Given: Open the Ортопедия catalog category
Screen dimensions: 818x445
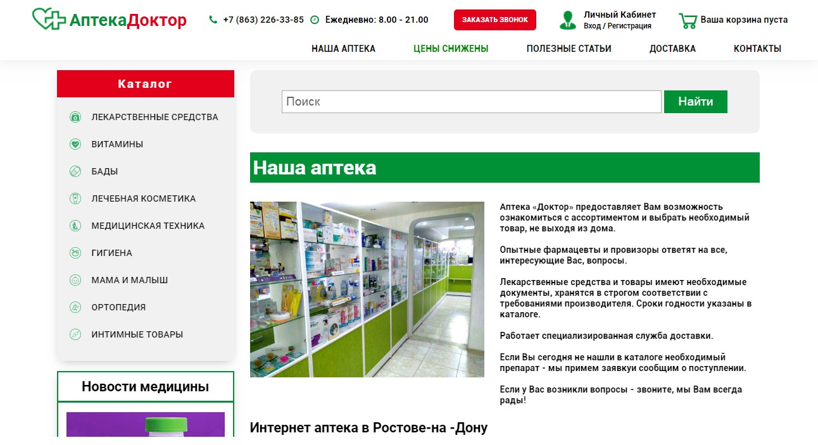Looking at the screenshot, I should pyautogui.click(x=118, y=307).
